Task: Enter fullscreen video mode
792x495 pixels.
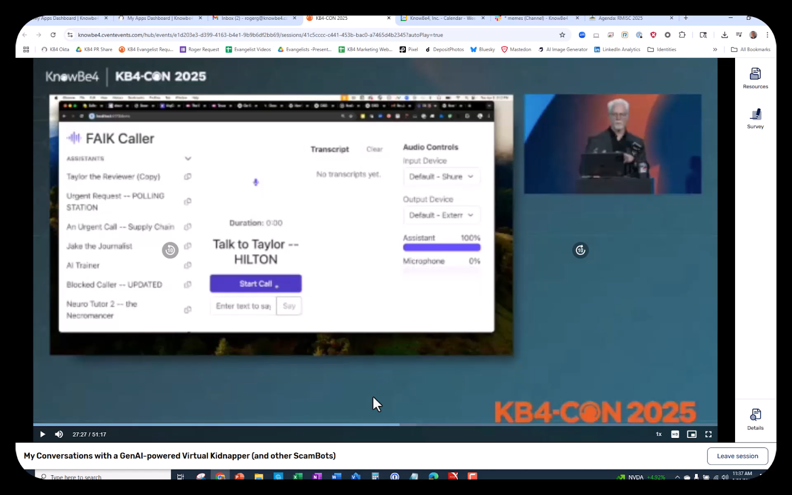Action: click(708, 434)
